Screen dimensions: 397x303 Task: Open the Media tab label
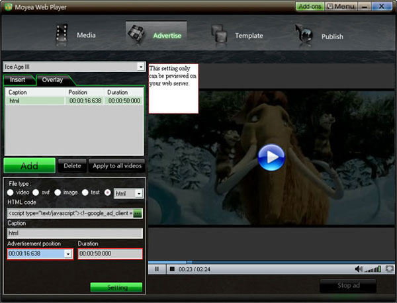click(x=86, y=35)
